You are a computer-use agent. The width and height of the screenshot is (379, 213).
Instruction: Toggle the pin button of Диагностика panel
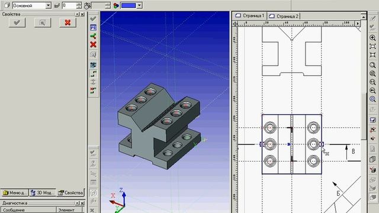point(77,203)
